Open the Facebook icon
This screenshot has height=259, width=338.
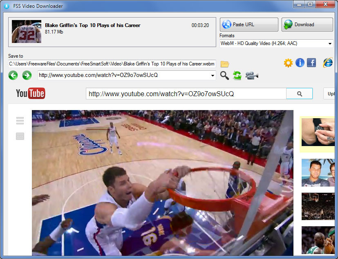pos(311,63)
